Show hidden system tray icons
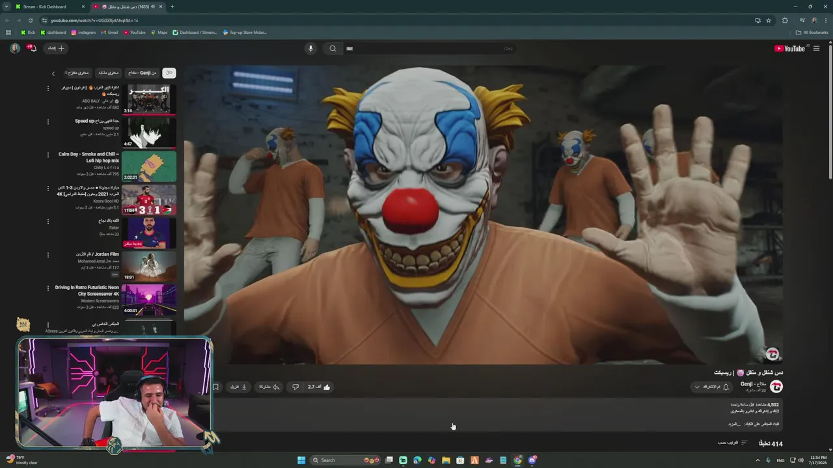 point(758,460)
